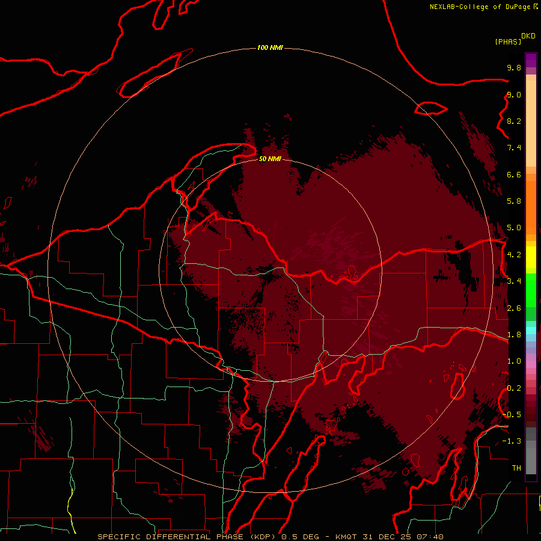Click the -1.3 value on the color scale
This screenshot has width=541, height=541.
512,441
